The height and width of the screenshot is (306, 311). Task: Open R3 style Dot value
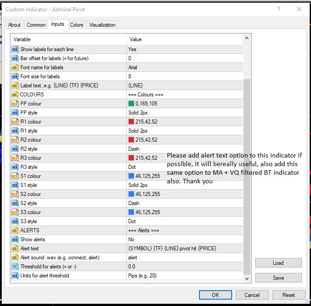185,167
